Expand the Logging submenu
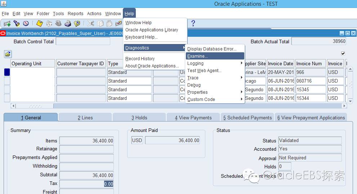The image size is (357, 194). 215,63
